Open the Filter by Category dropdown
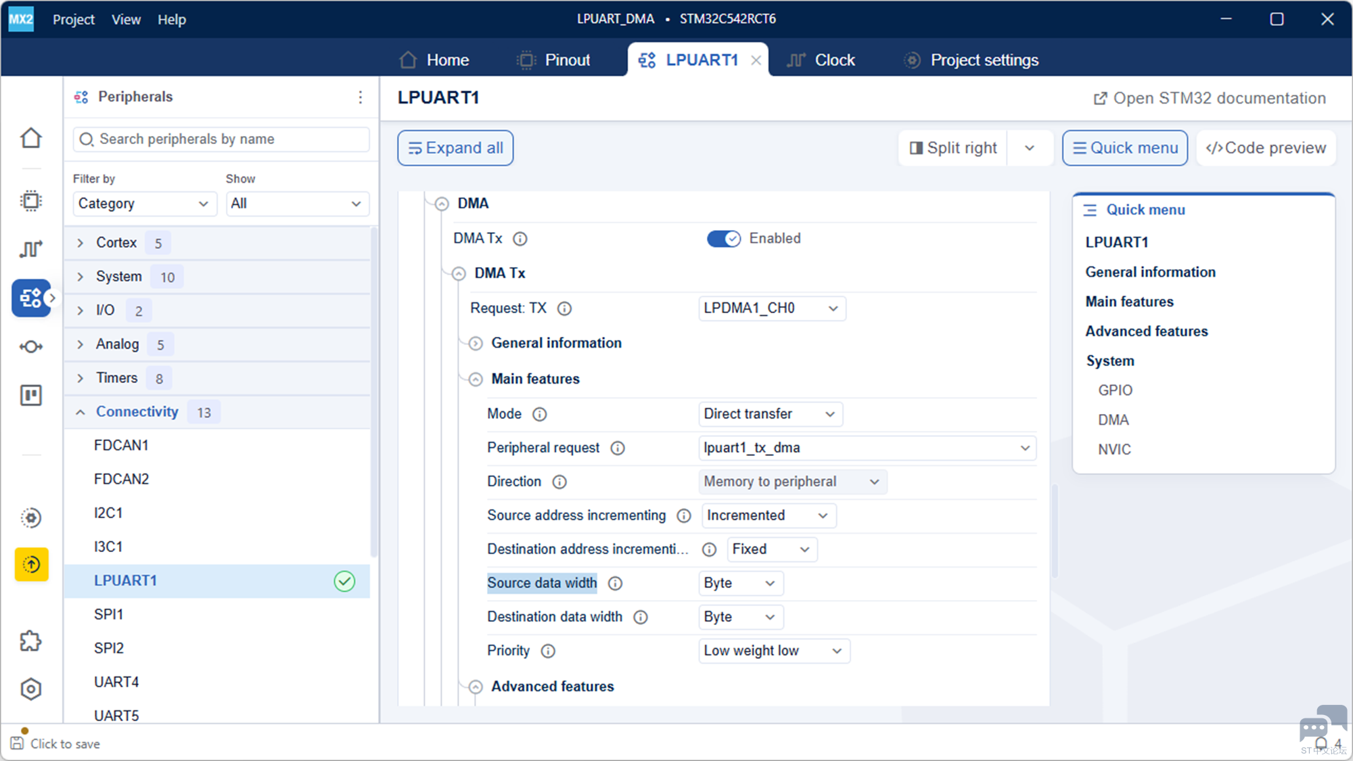 (144, 204)
